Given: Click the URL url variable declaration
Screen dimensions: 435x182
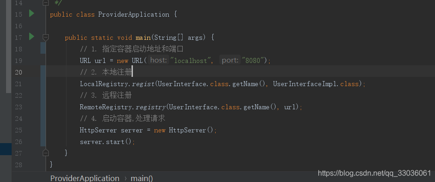Looking at the screenshot, I should [93, 61].
